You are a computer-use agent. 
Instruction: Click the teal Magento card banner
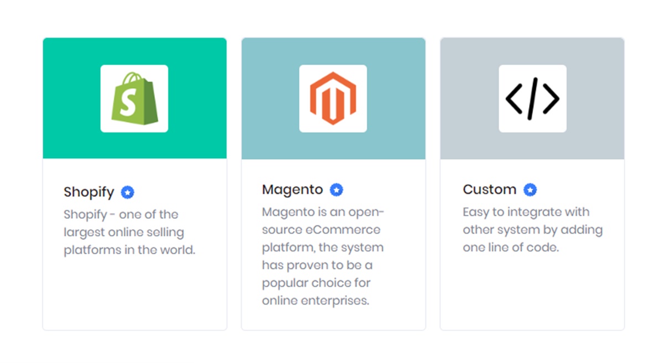tap(333, 98)
